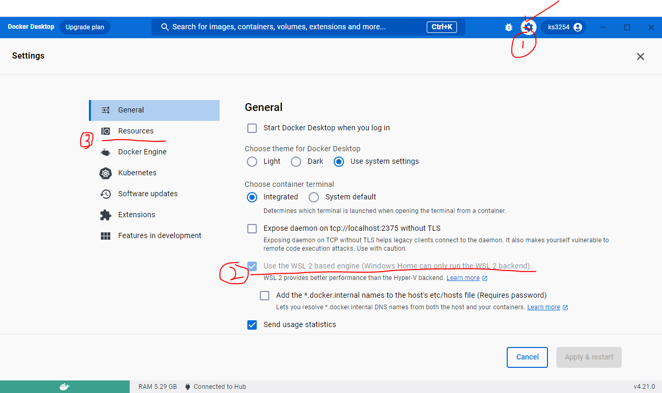Image resolution: width=662 pixels, height=393 pixels.
Task: Click the user avatar icon beside ks3254
Action: click(578, 27)
